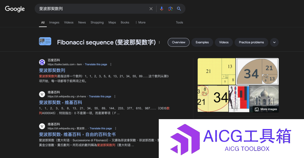Open the 斐波那契数列 Baidu Baike result
This screenshot has width=304, height=158.
click(52, 70)
